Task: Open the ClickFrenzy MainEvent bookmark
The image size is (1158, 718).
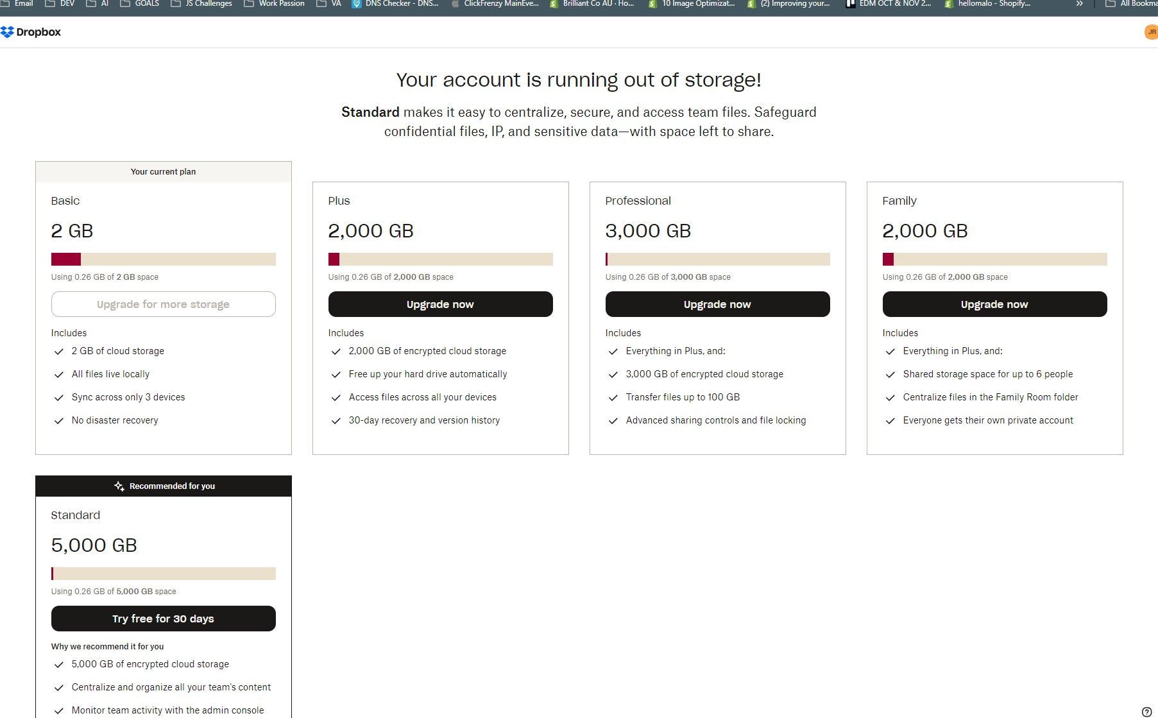Action: click(495, 4)
